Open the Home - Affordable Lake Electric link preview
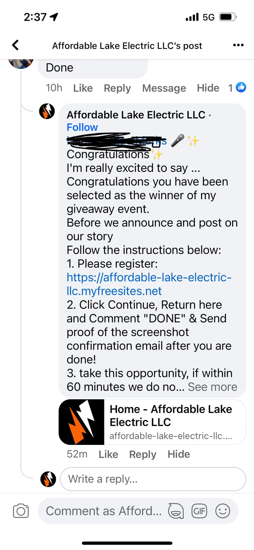Image resolution: width=254 pixels, height=550 pixels. (152, 422)
